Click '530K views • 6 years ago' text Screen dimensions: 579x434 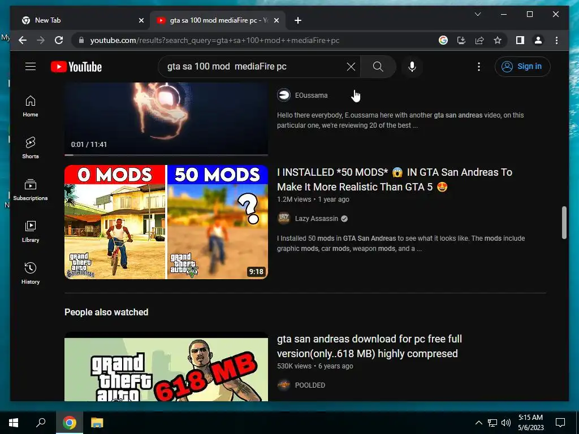coord(315,366)
